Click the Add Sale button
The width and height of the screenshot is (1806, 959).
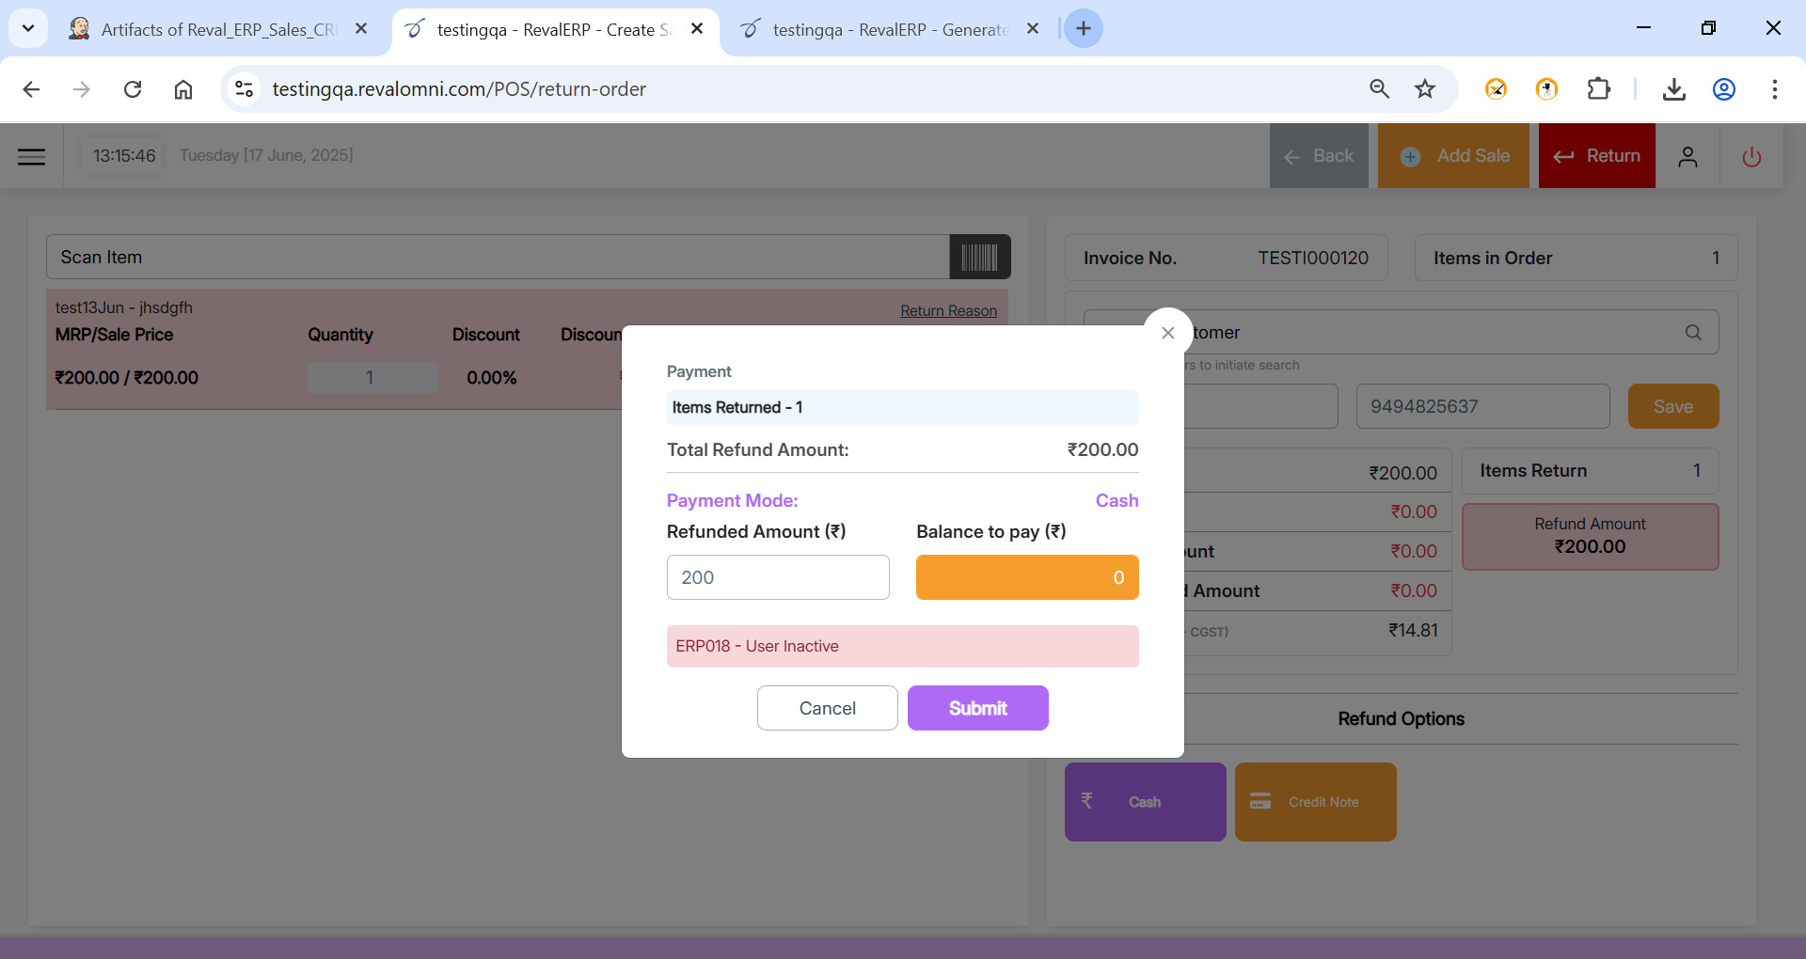1453,156
